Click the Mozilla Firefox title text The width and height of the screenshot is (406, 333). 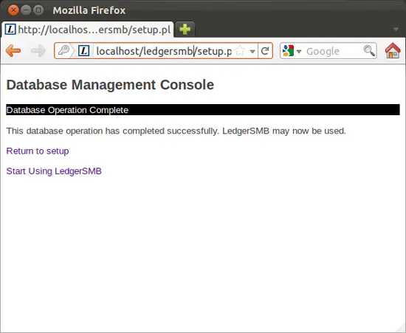coord(89,10)
